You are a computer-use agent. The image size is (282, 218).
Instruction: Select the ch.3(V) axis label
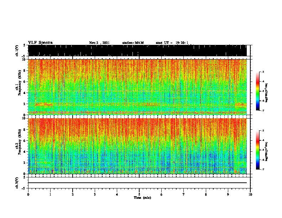click(x=17, y=183)
